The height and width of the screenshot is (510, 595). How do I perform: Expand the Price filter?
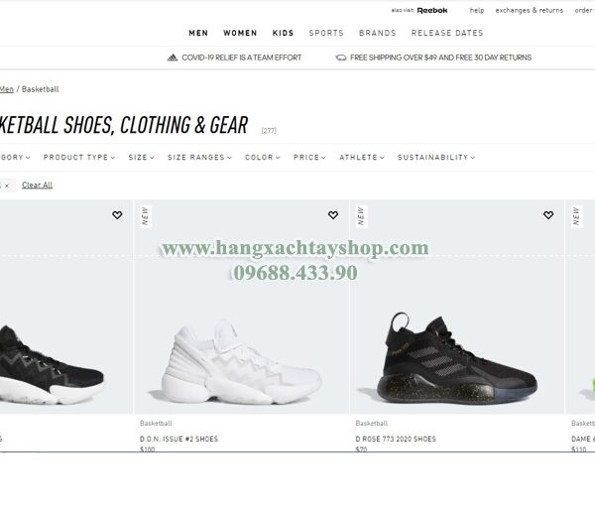(309, 157)
